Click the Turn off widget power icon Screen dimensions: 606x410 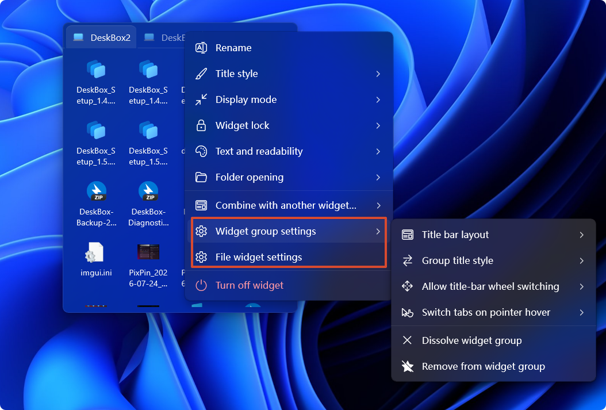tap(201, 285)
